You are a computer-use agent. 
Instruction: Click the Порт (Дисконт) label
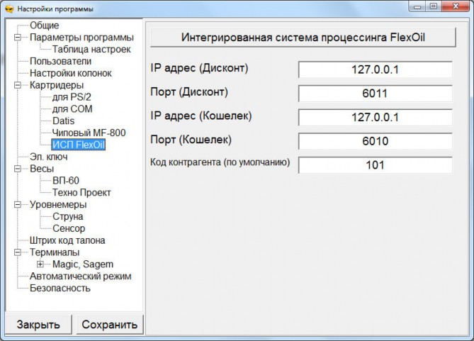coord(189,92)
